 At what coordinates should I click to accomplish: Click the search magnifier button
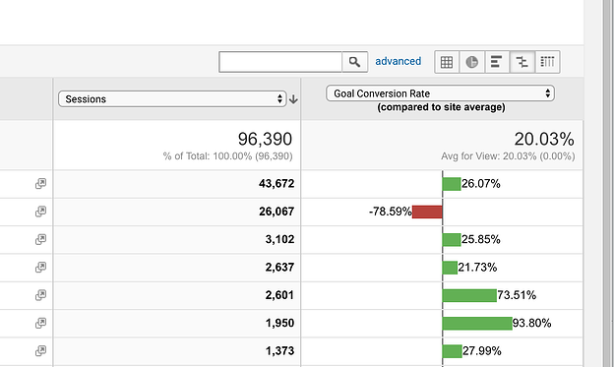pyautogui.click(x=355, y=62)
